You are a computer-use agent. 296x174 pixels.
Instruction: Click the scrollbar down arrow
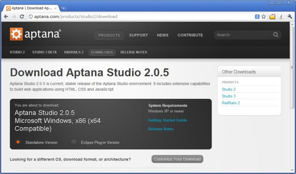coord(292,170)
